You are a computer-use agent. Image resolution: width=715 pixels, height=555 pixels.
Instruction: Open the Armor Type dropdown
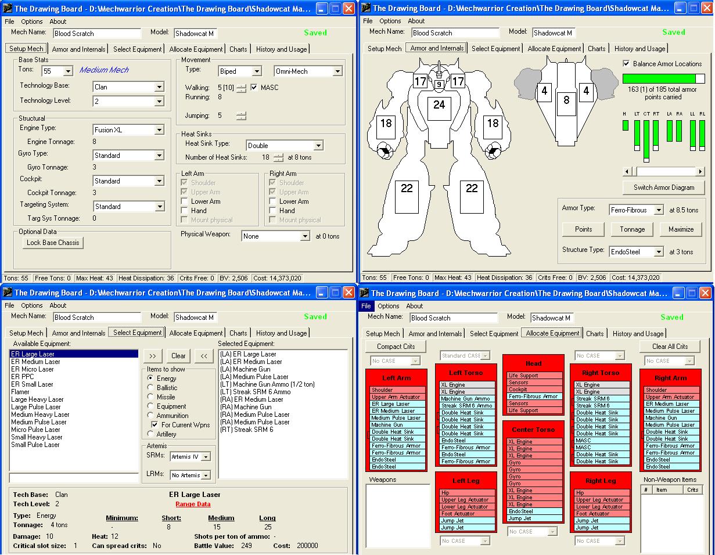click(659, 210)
